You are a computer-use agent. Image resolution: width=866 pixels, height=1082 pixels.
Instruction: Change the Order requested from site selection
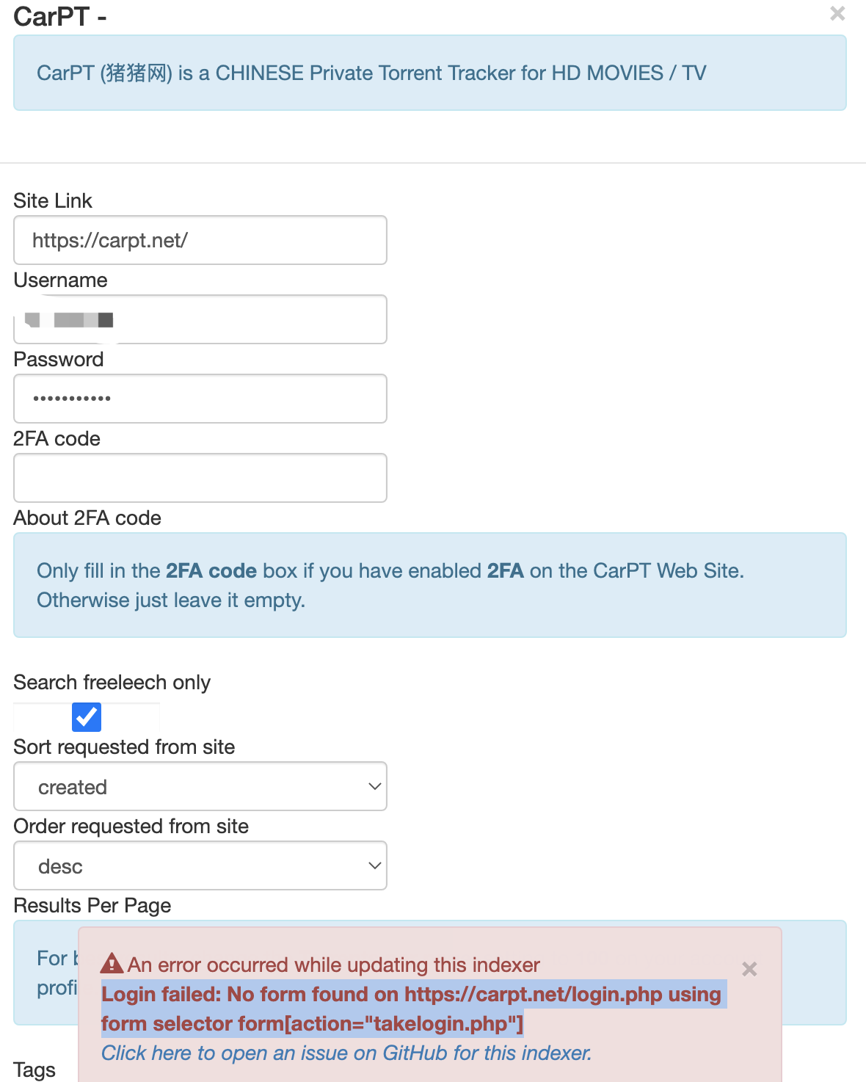(x=200, y=865)
